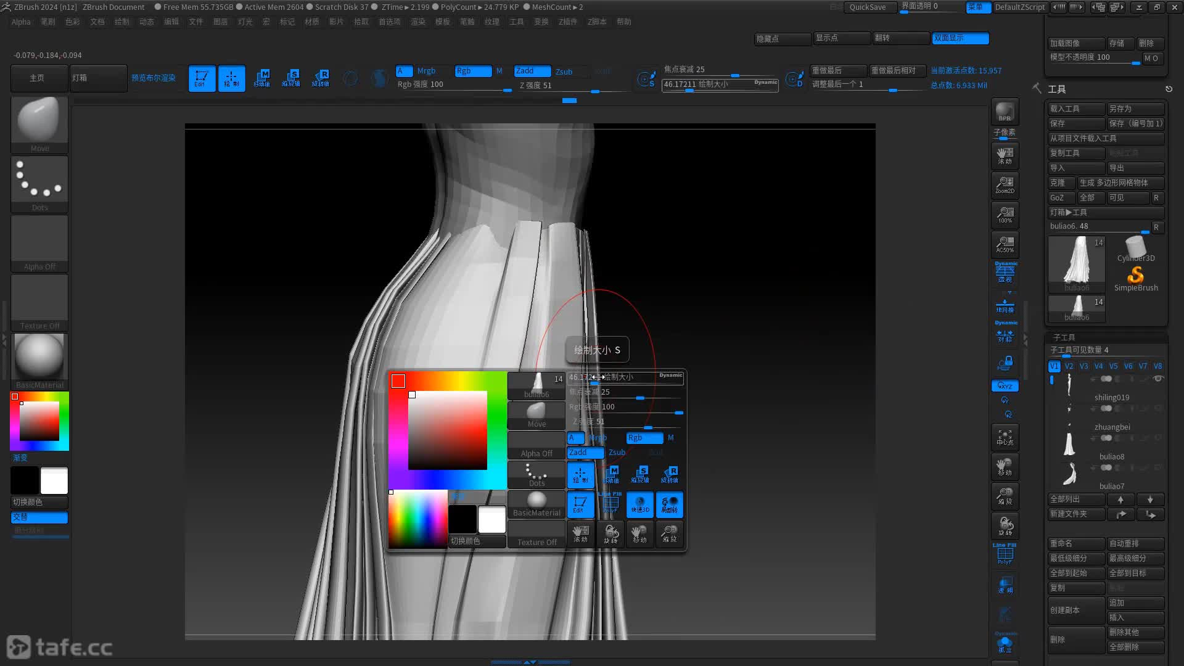Screen dimensions: 1184x666
Task: Open the 文件 file menu
Action: coord(196,22)
